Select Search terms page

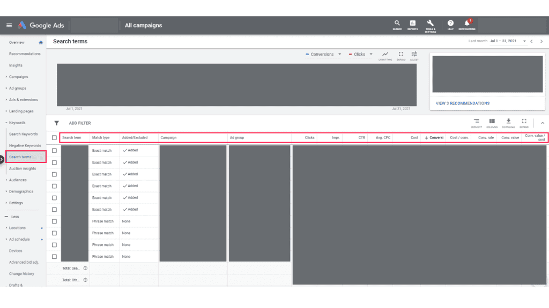coord(20,157)
